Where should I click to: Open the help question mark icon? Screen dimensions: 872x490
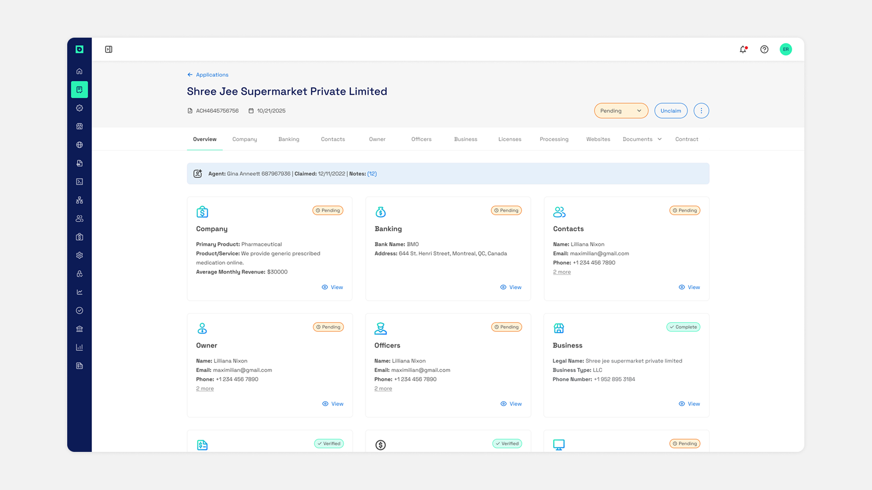pos(764,49)
